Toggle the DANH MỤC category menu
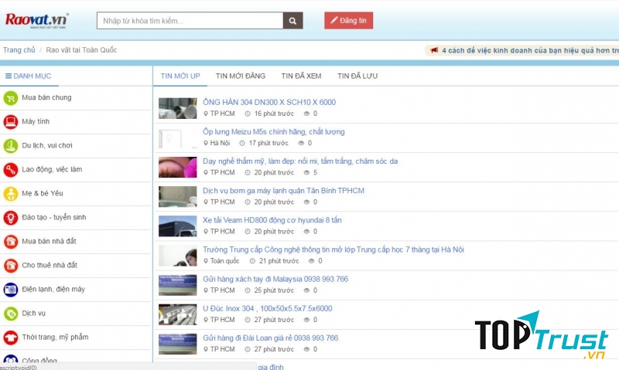 coord(29,76)
